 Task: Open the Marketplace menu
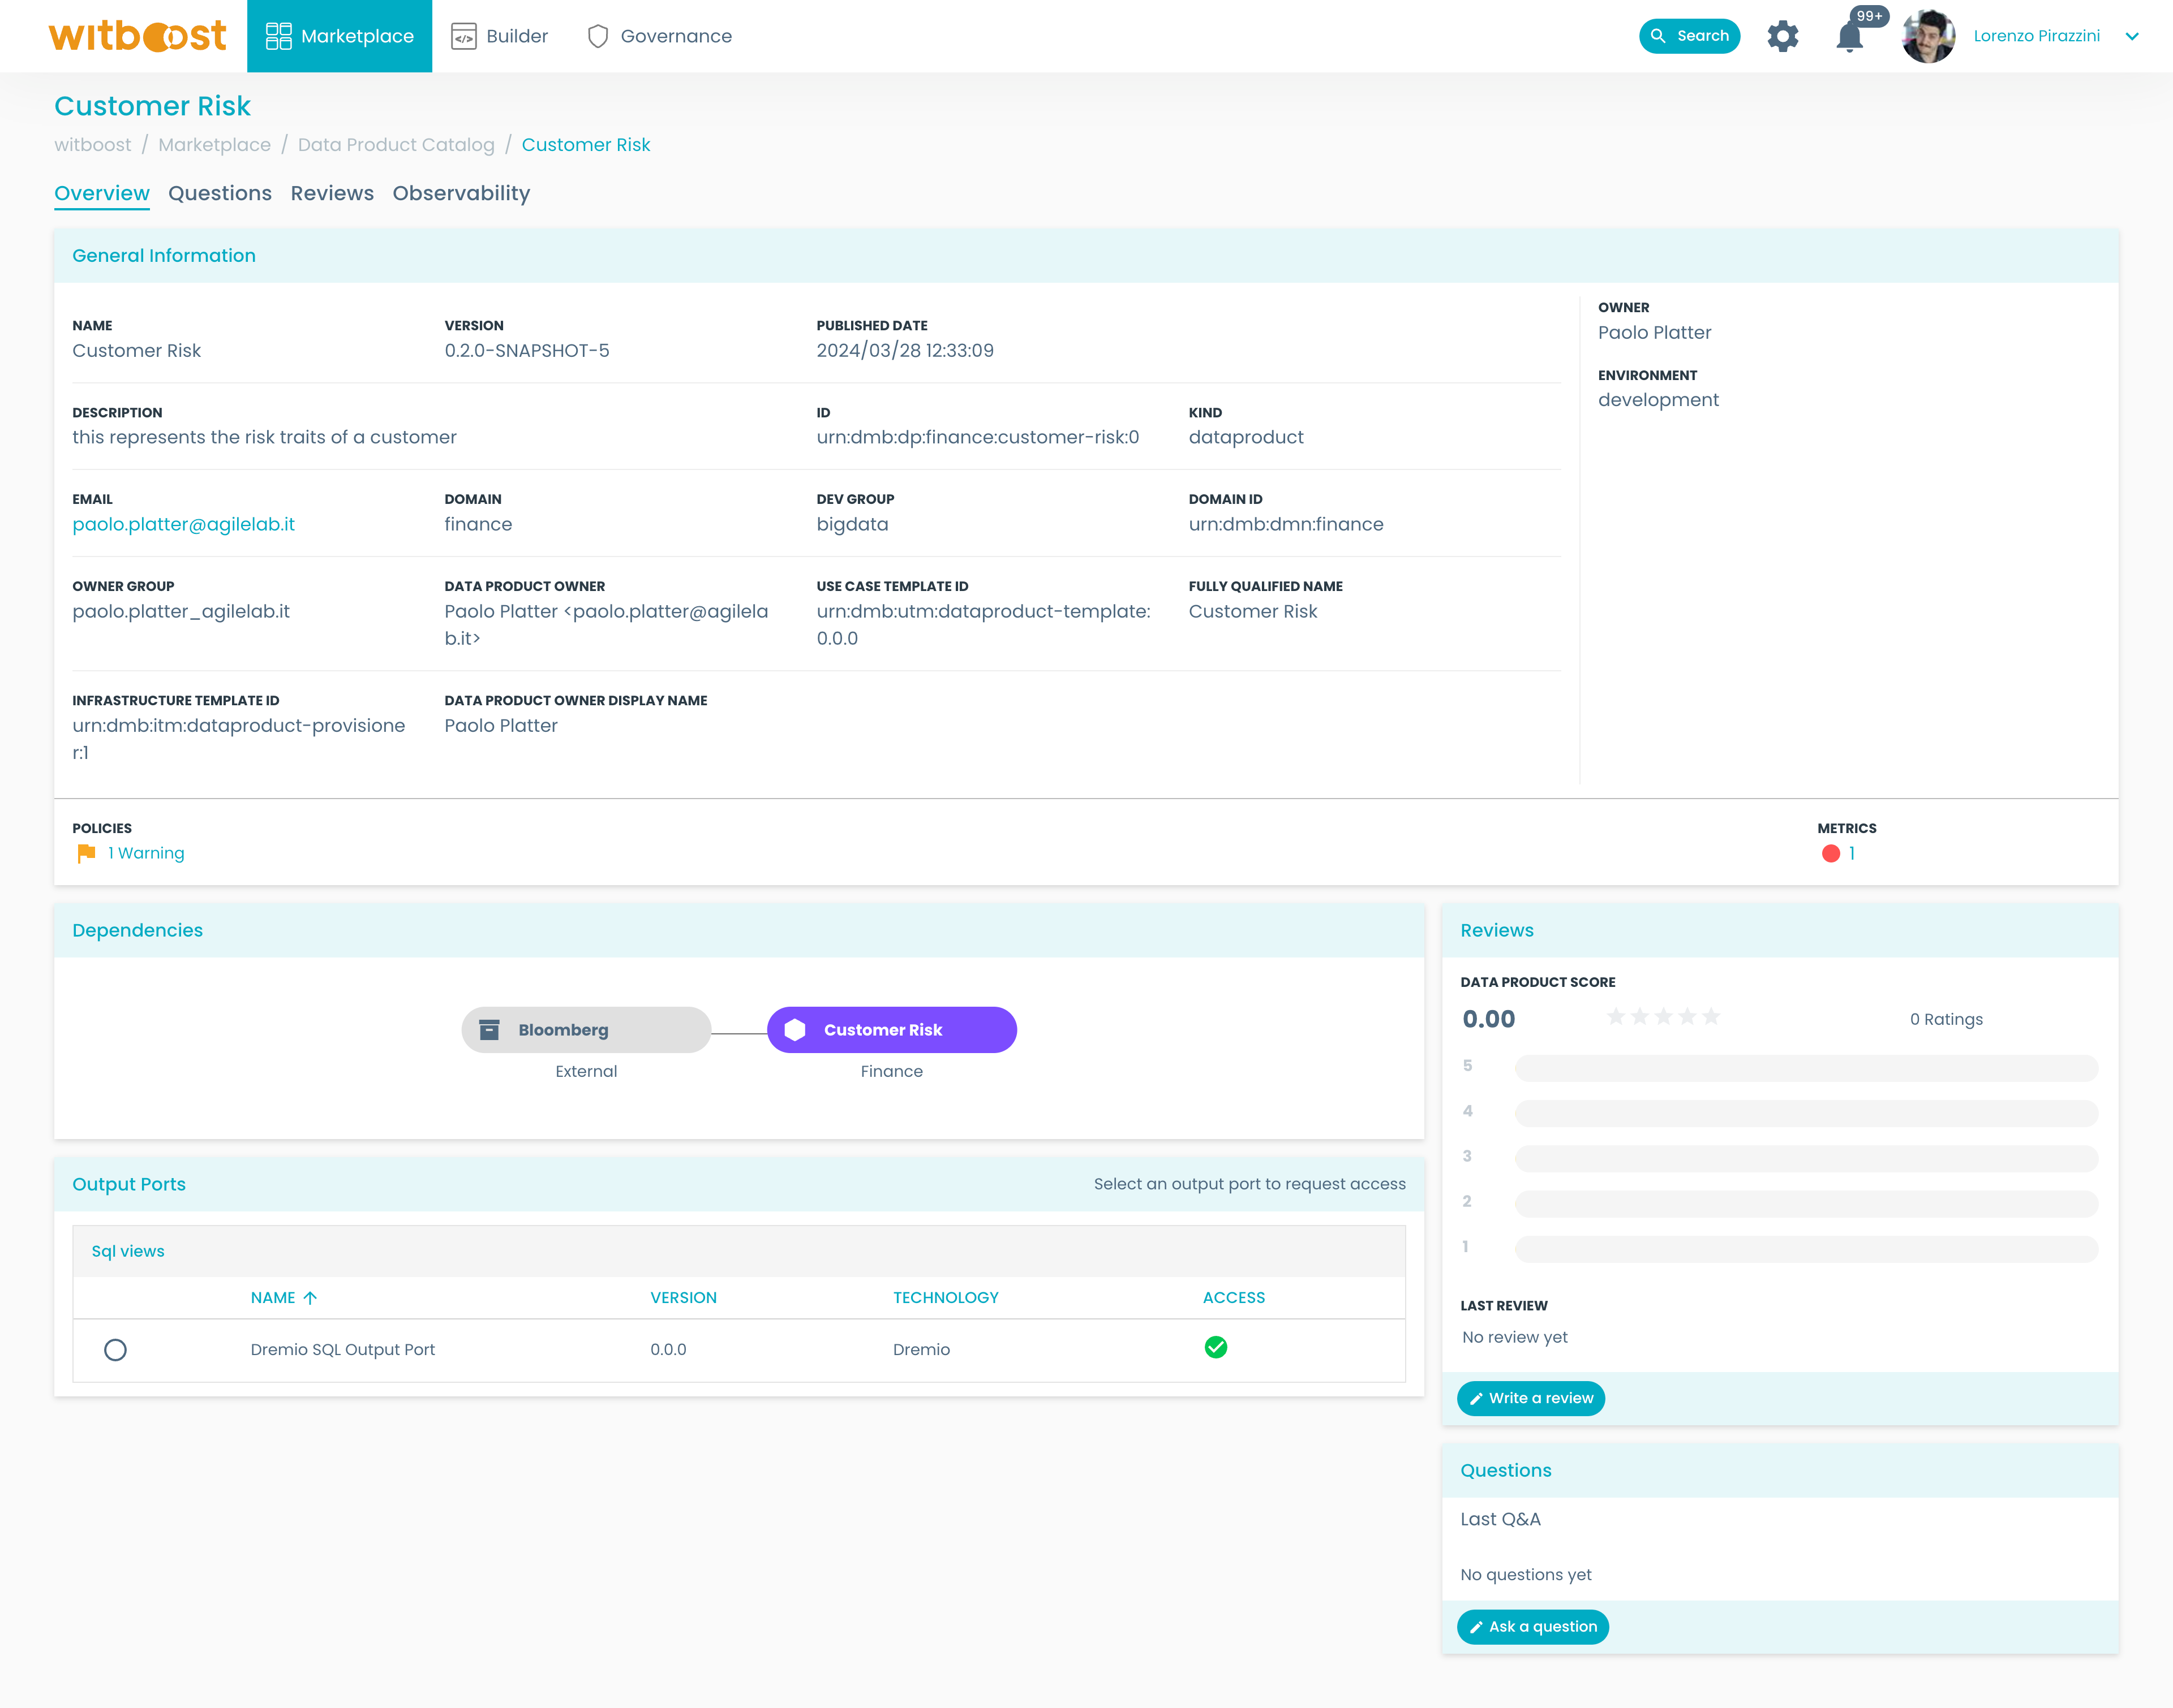[x=339, y=36]
